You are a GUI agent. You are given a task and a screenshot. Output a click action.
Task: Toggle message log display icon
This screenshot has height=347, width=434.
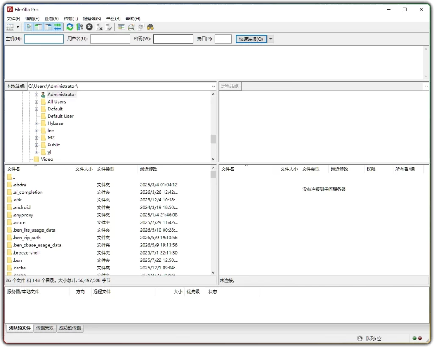28,27
